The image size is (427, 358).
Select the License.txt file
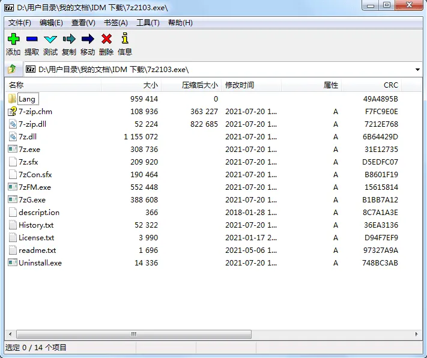click(x=36, y=238)
